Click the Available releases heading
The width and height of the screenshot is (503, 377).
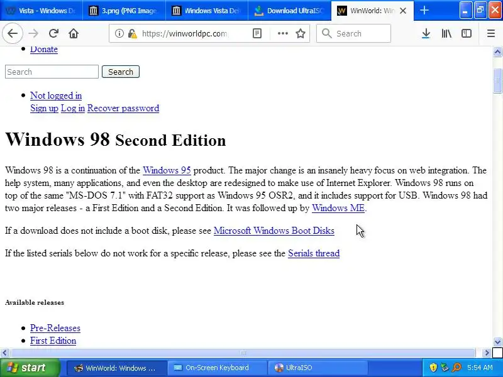point(35,302)
